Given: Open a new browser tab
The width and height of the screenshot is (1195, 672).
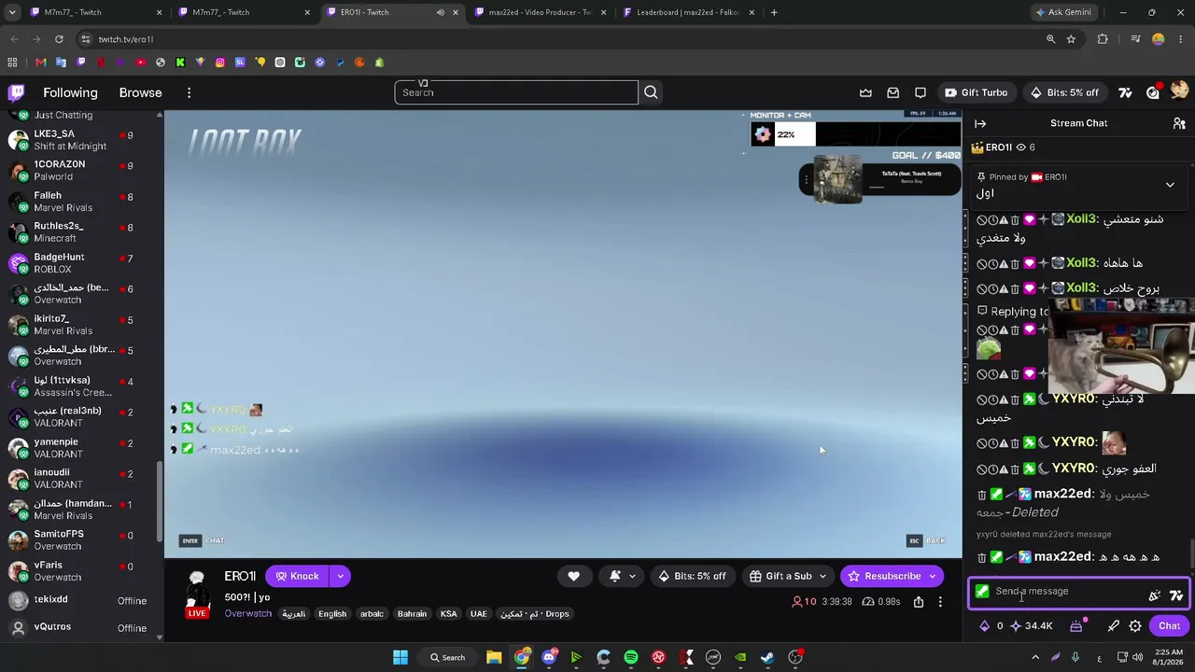Looking at the screenshot, I should (x=774, y=12).
